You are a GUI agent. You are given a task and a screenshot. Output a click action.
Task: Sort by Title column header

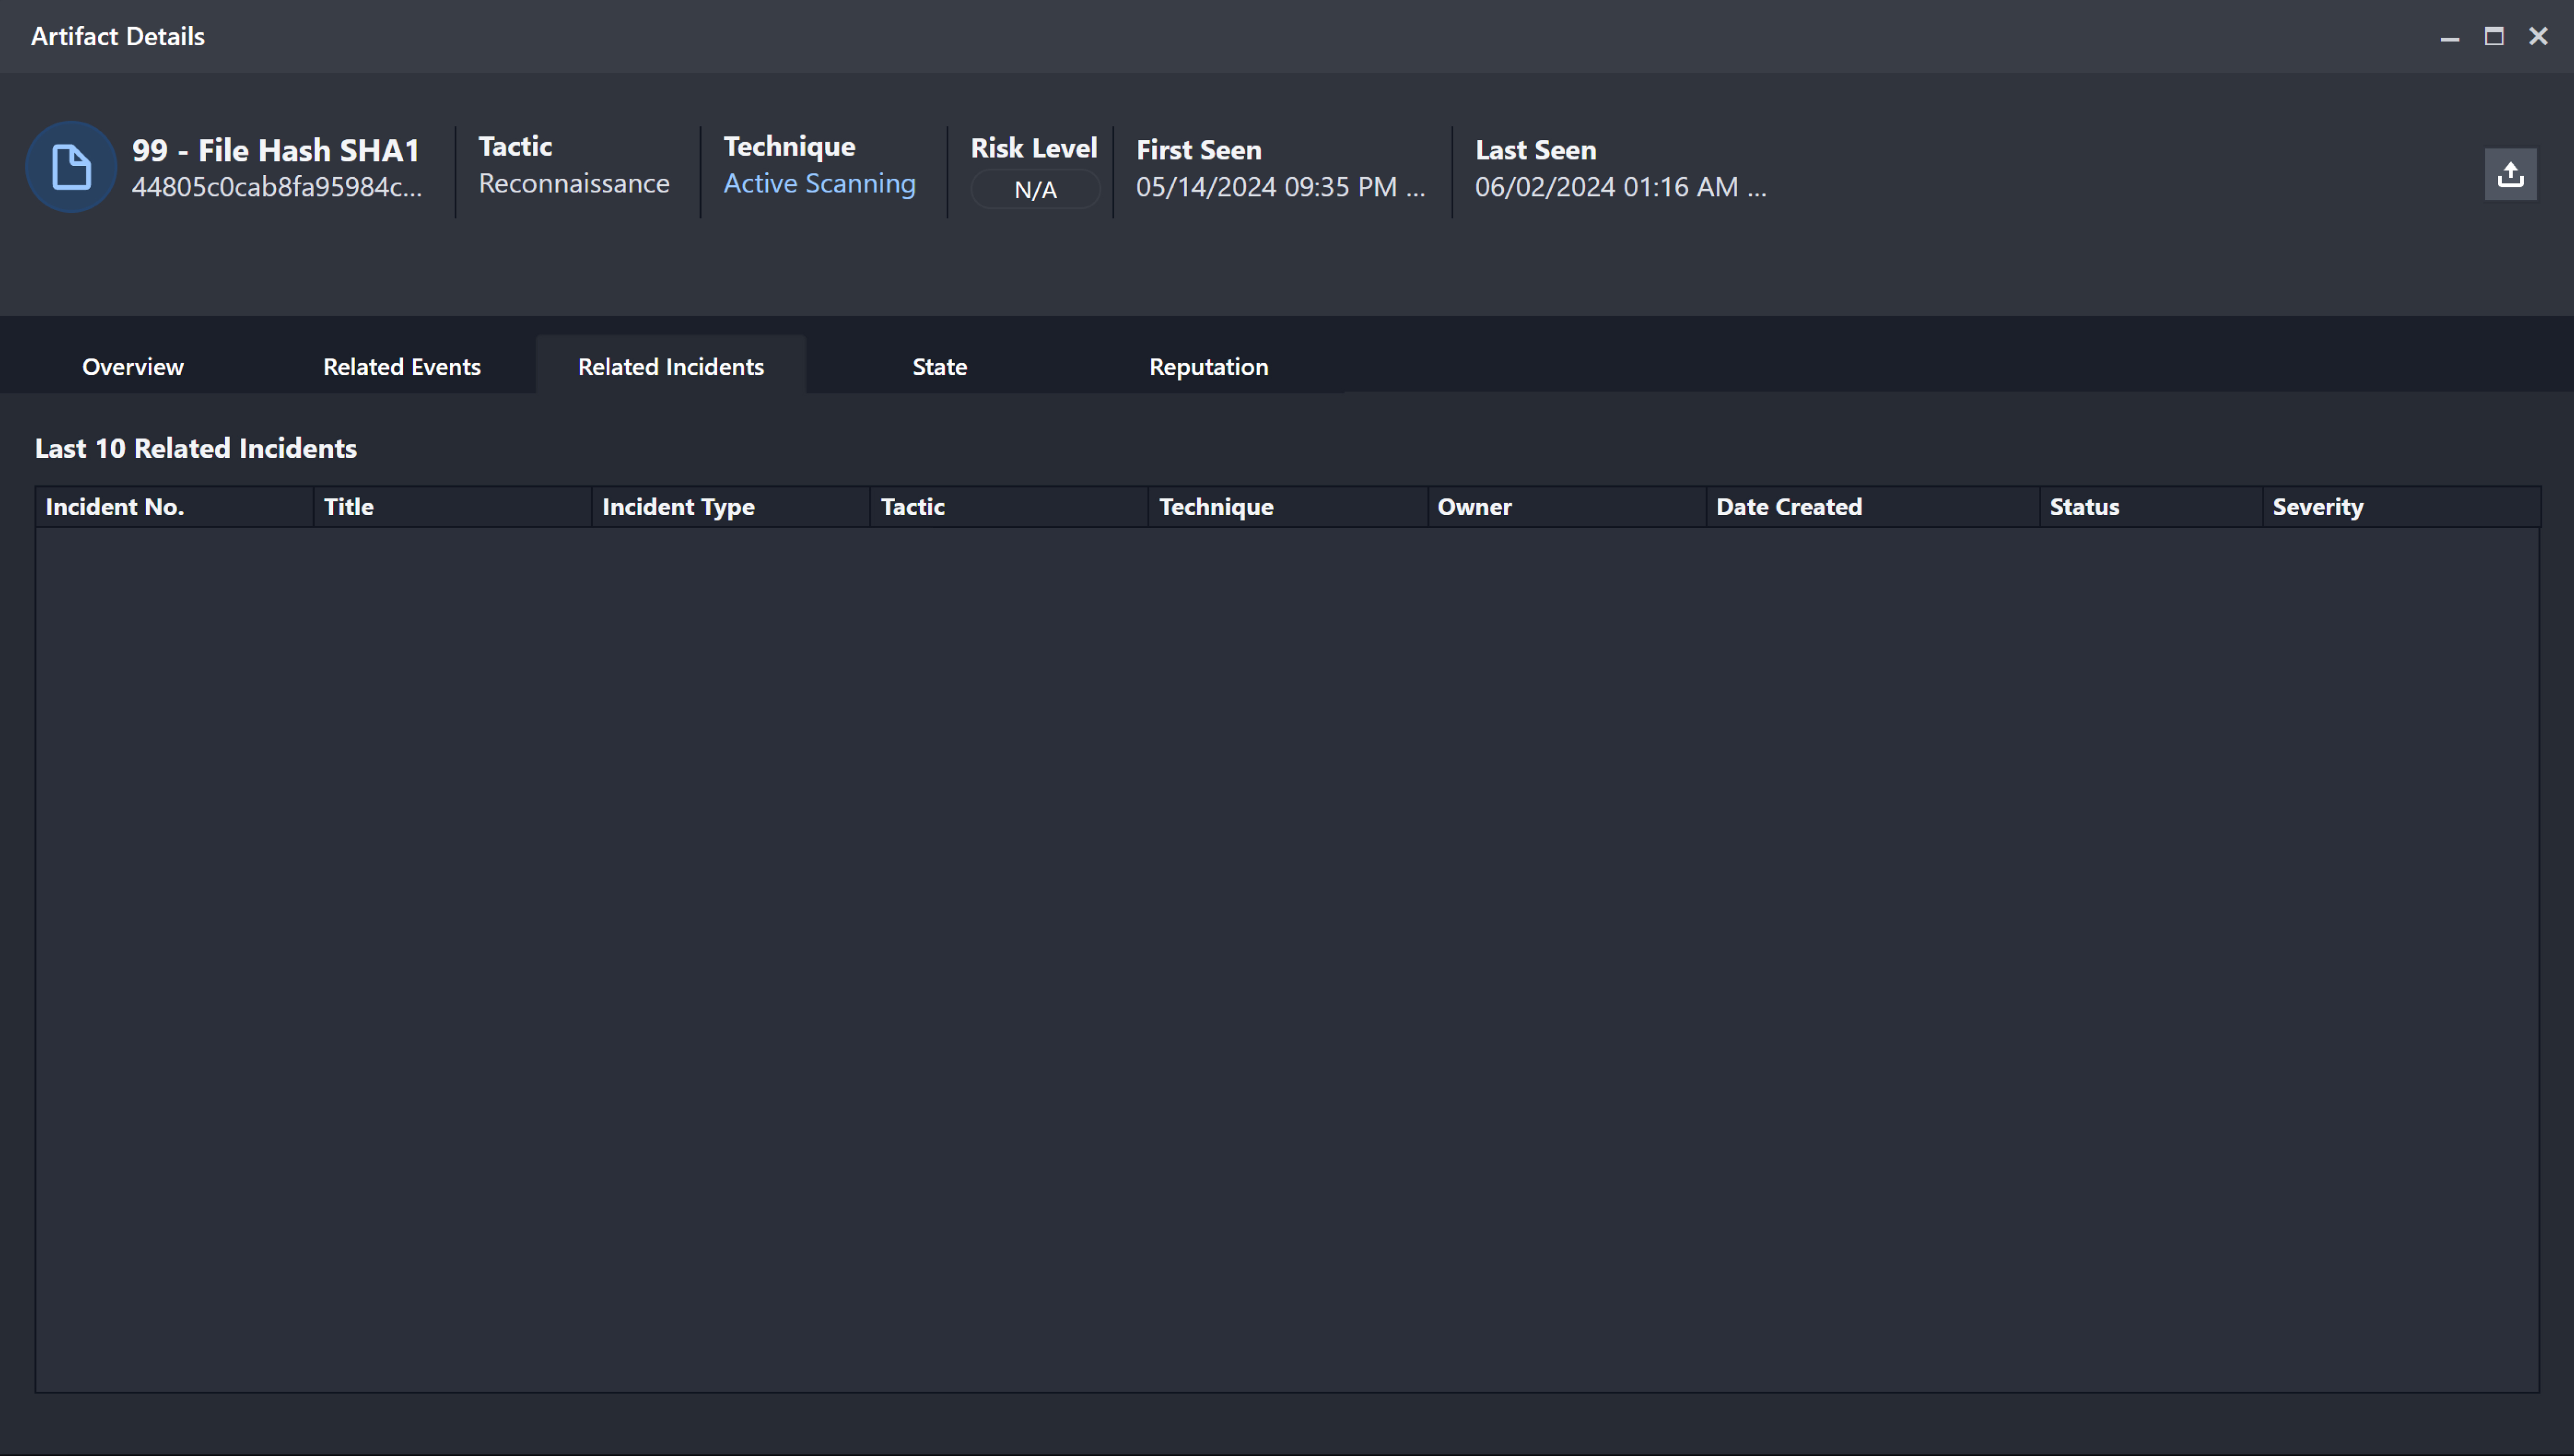[x=349, y=507]
